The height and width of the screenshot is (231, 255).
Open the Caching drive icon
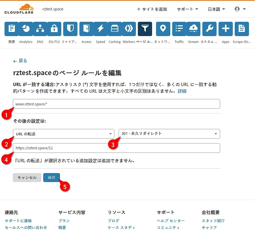tap(115, 29)
